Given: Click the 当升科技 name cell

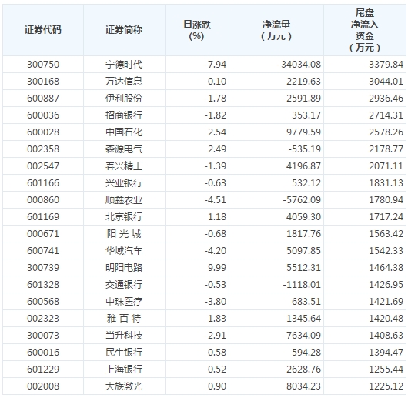Looking at the screenshot, I should tap(124, 335).
